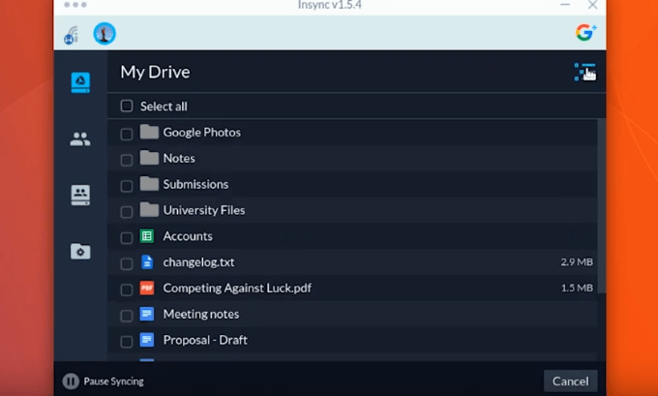Tick the Submissions checkbox

(x=127, y=186)
